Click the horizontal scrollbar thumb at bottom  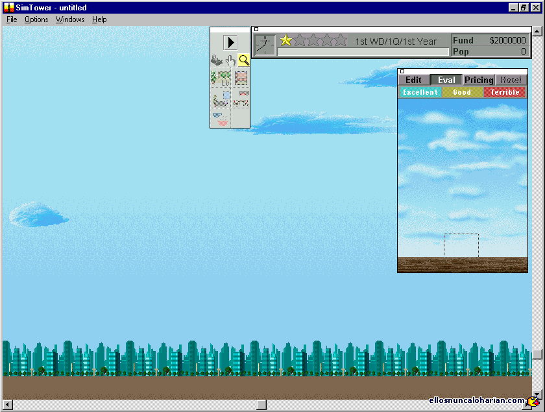(x=261, y=405)
